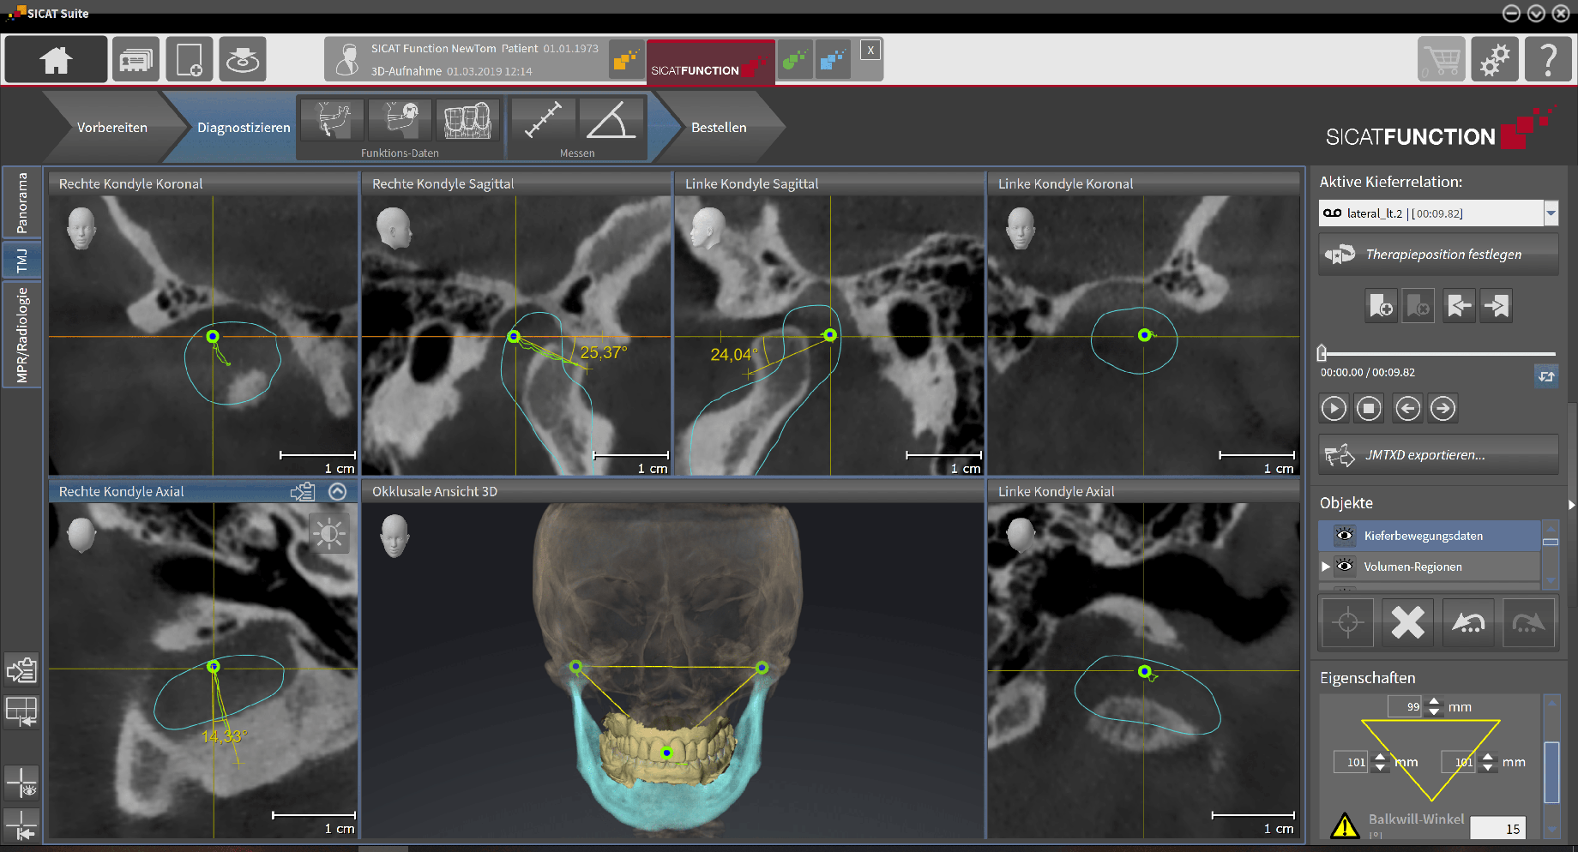Image resolution: width=1578 pixels, height=852 pixels.
Task: Switch to the green SICAT application icon
Action: pos(795,60)
